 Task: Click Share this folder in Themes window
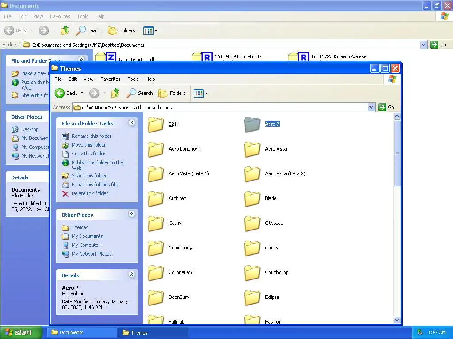89,176
